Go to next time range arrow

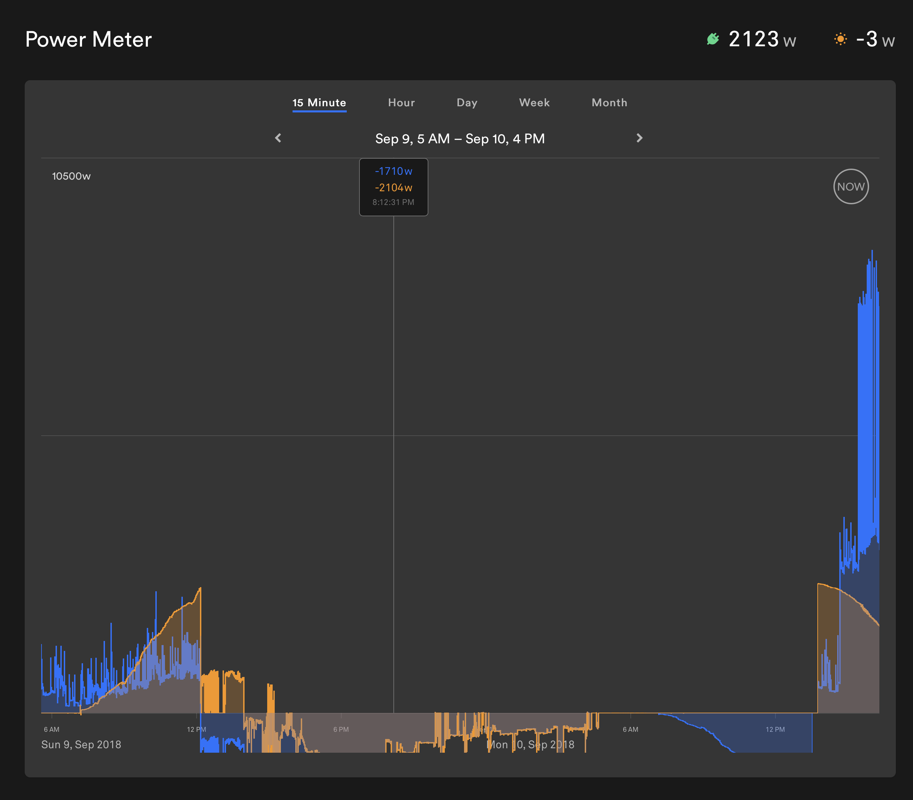tap(639, 138)
